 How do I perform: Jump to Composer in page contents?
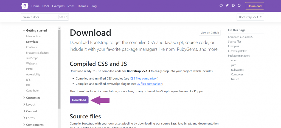237,74
